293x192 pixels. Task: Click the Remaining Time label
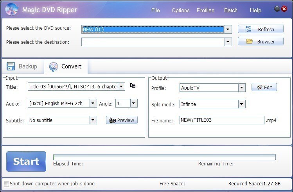click(216, 164)
